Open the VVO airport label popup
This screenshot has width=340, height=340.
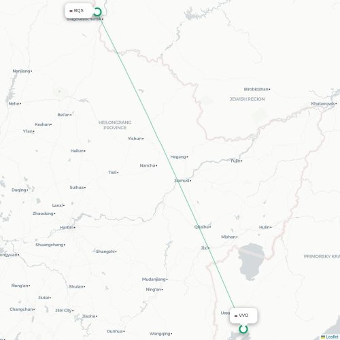pyautogui.click(x=243, y=316)
